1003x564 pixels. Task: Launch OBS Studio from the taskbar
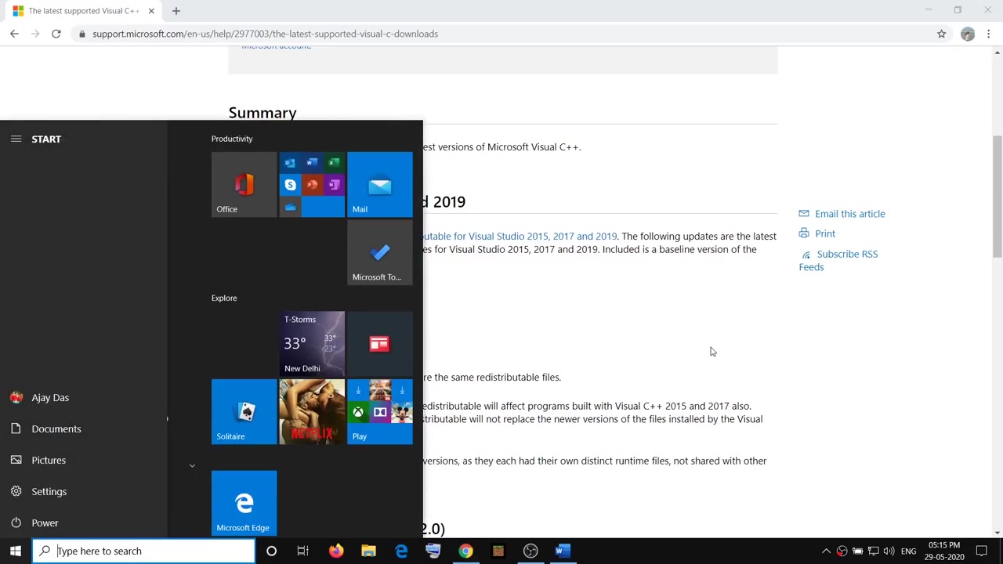530,551
